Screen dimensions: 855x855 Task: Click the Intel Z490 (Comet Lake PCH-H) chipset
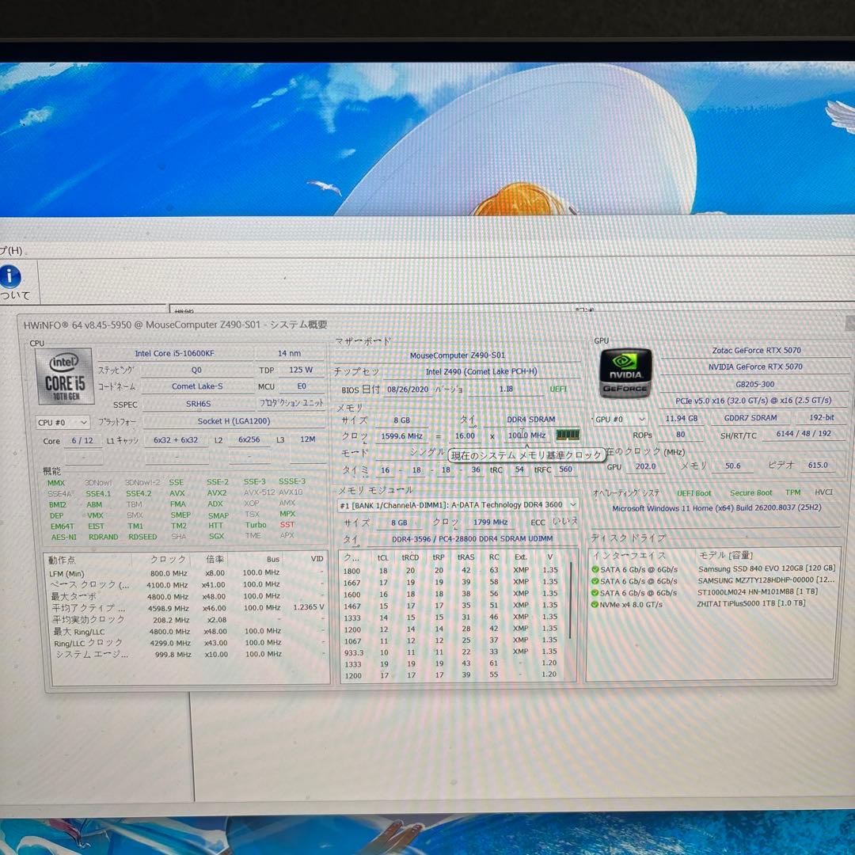pos(481,371)
